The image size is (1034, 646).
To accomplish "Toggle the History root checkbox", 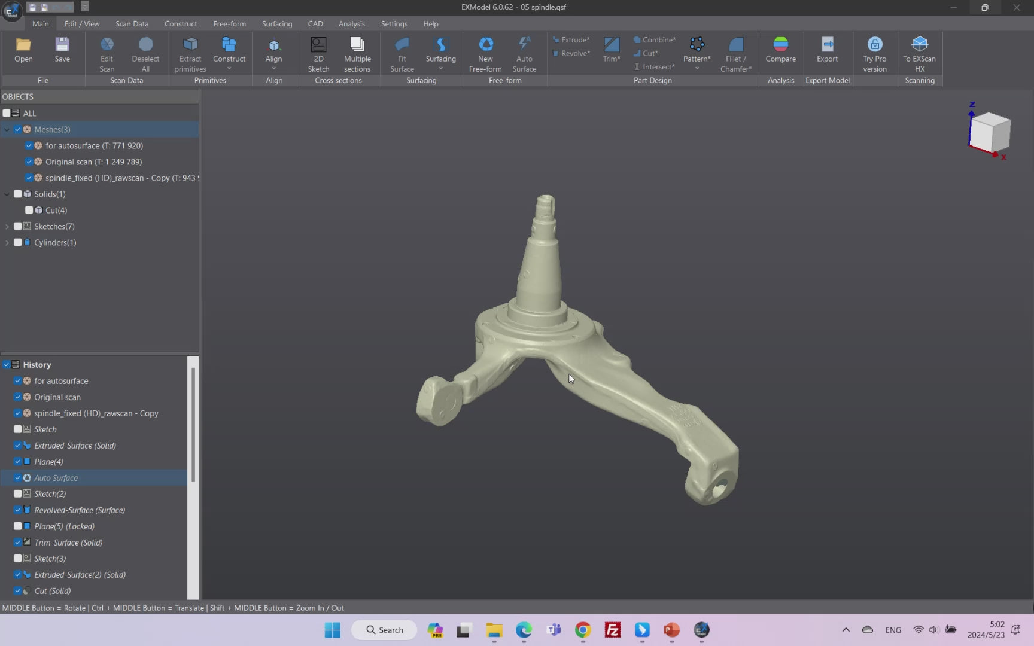I will [x=7, y=364].
